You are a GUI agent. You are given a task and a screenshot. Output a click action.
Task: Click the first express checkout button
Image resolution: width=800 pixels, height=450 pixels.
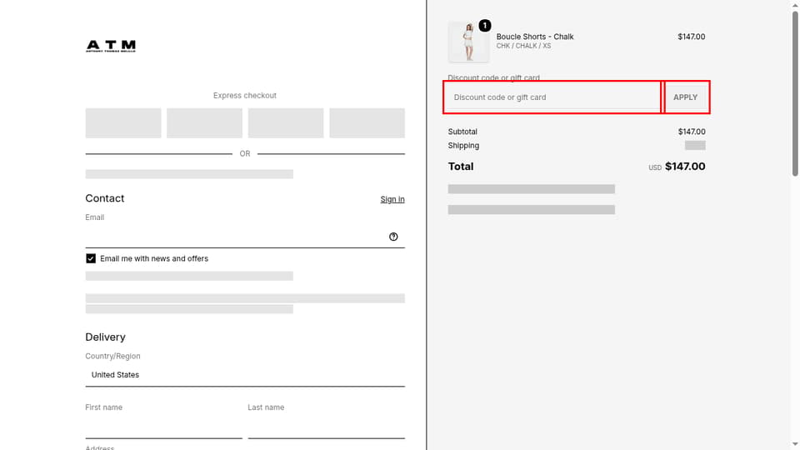pyautogui.click(x=123, y=123)
